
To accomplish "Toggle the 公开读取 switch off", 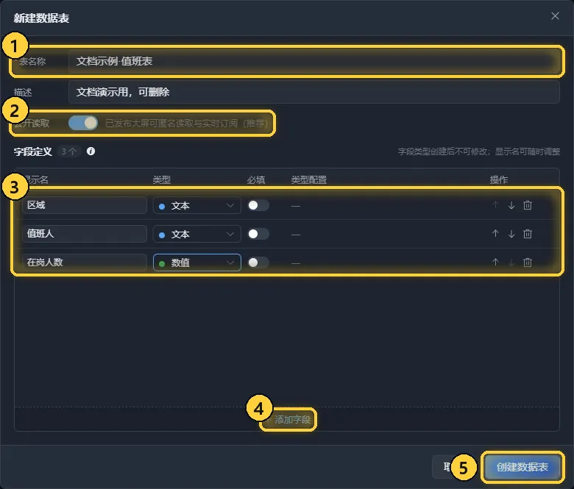I will click(x=83, y=123).
